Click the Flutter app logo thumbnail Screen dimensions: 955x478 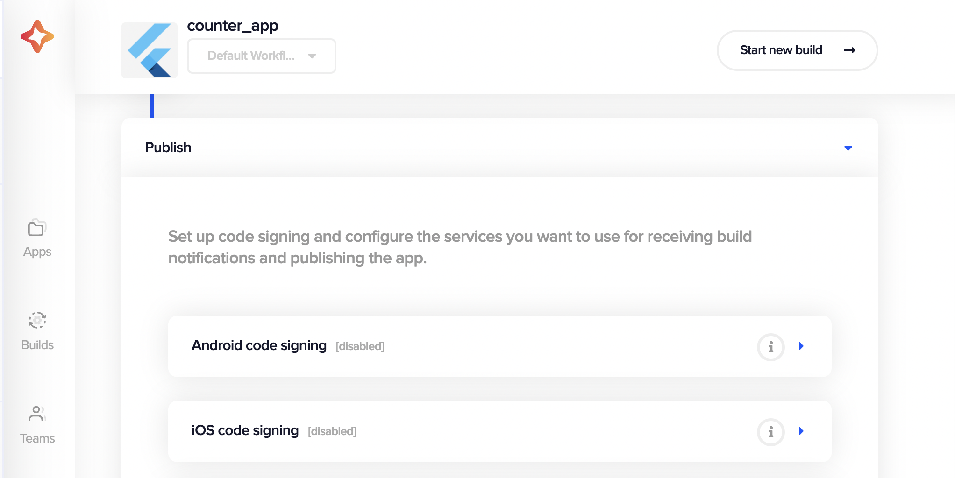pos(150,50)
